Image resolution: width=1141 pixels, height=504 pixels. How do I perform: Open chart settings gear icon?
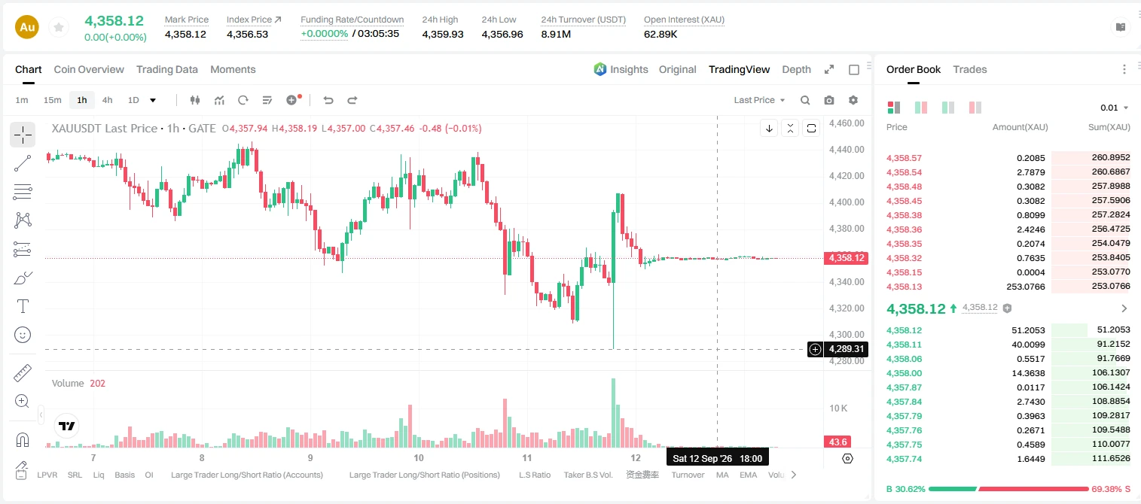(x=853, y=100)
